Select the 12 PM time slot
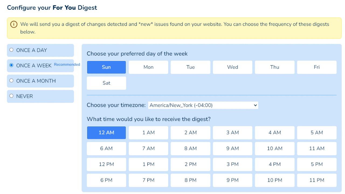 106,164
